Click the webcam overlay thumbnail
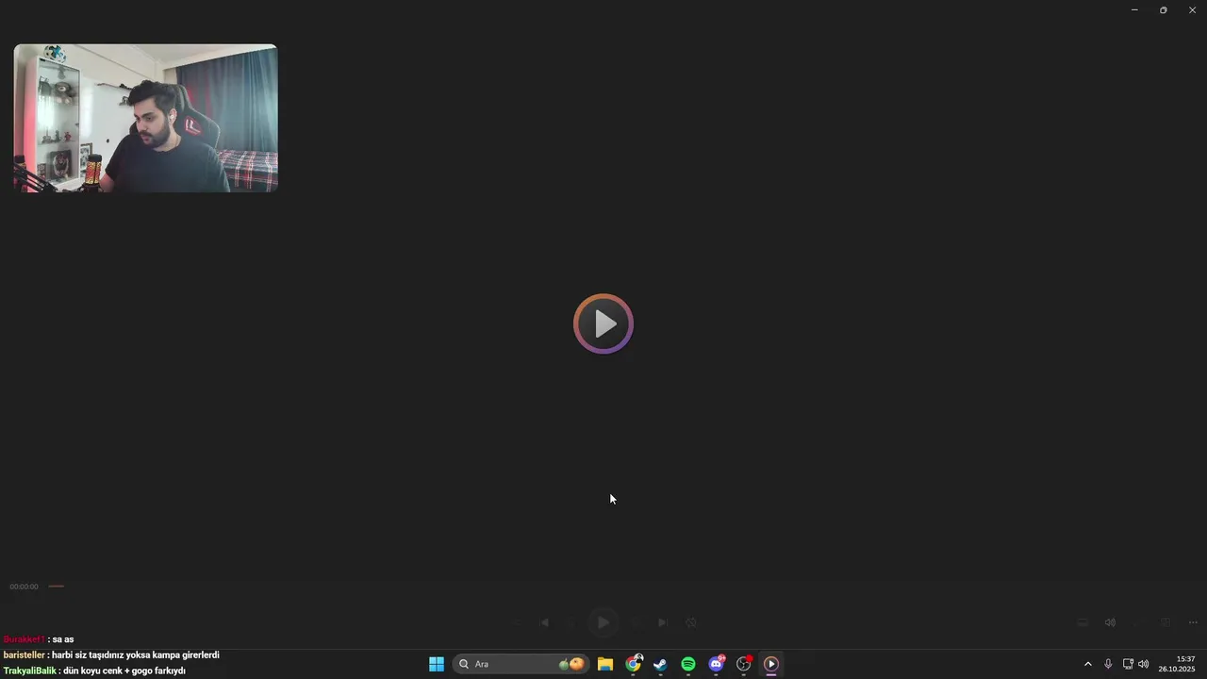This screenshot has width=1207, height=679. tap(145, 118)
